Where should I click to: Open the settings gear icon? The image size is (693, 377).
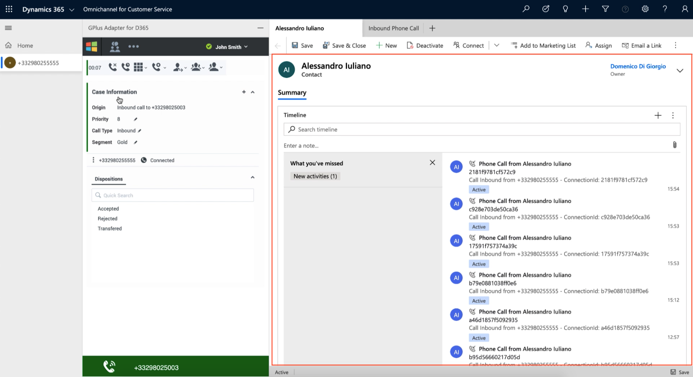[645, 9]
